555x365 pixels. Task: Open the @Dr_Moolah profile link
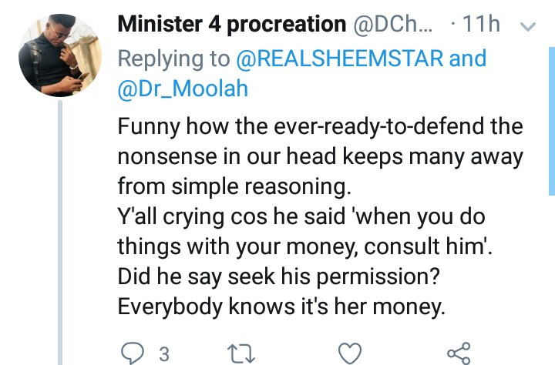tap(183, 89)
